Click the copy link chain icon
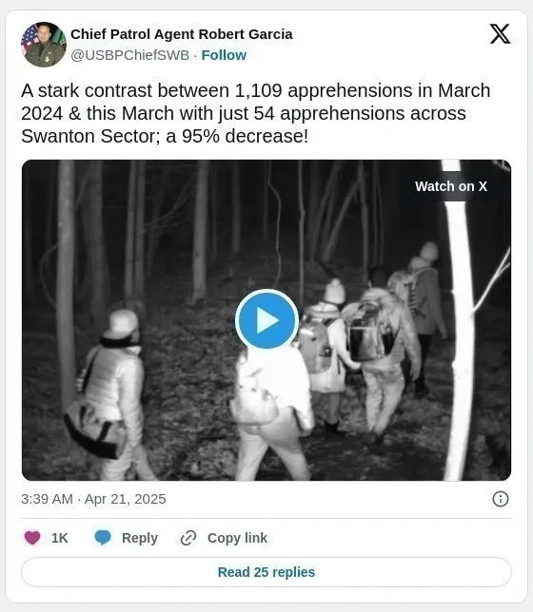This screenshot has height=612, width=533. click(x=188, y=538)
